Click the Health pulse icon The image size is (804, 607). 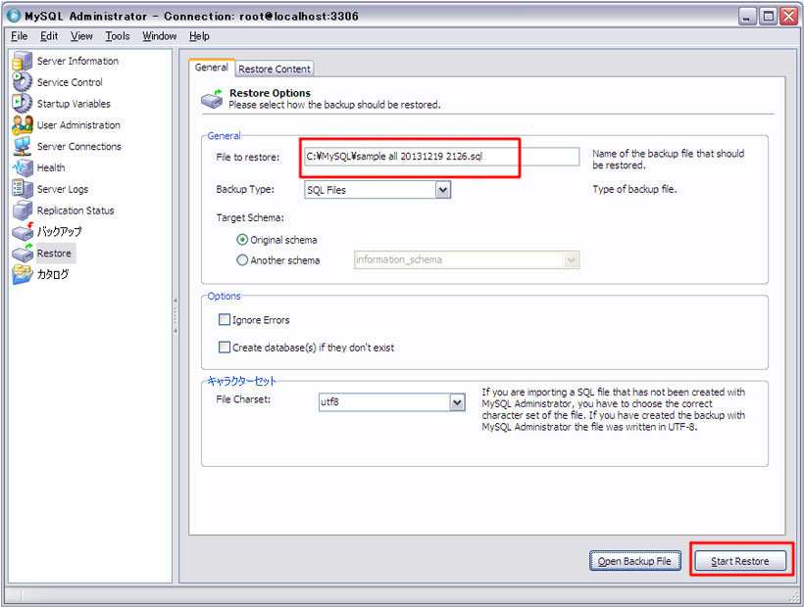point(22,167)
